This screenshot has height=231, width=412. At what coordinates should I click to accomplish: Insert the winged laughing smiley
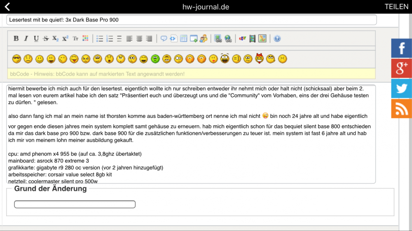click(225, 58)
